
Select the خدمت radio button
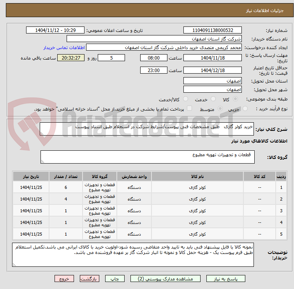point(213,99)
